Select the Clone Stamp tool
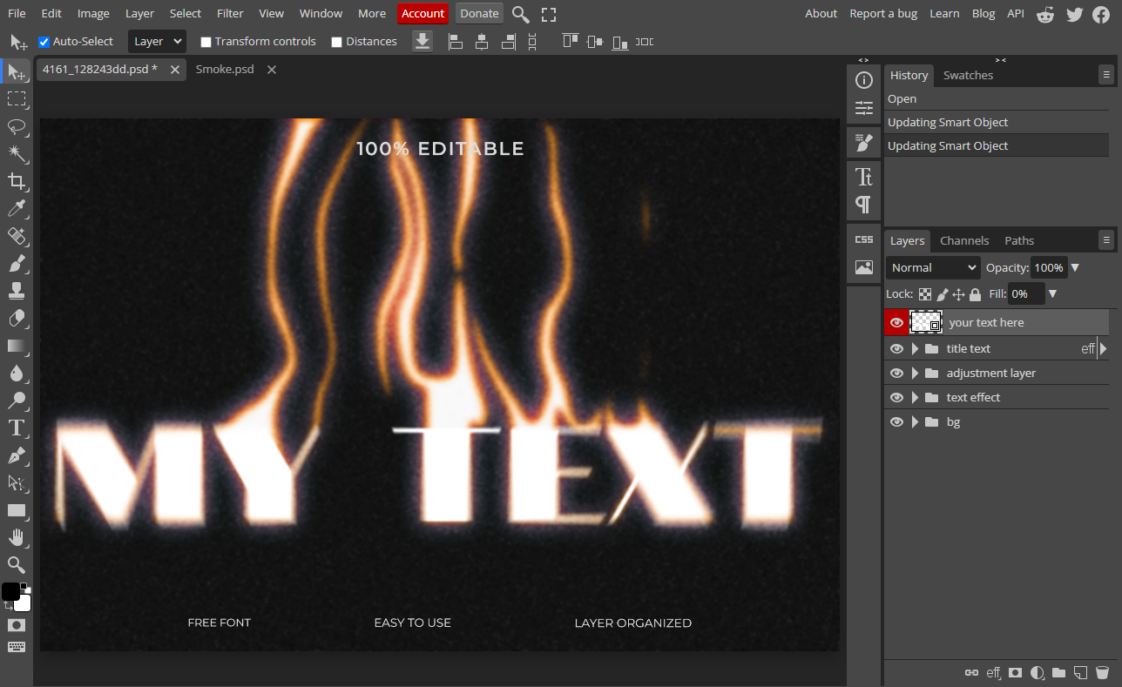The width and height of the screenshot is (1122, 687). (17, 291)
